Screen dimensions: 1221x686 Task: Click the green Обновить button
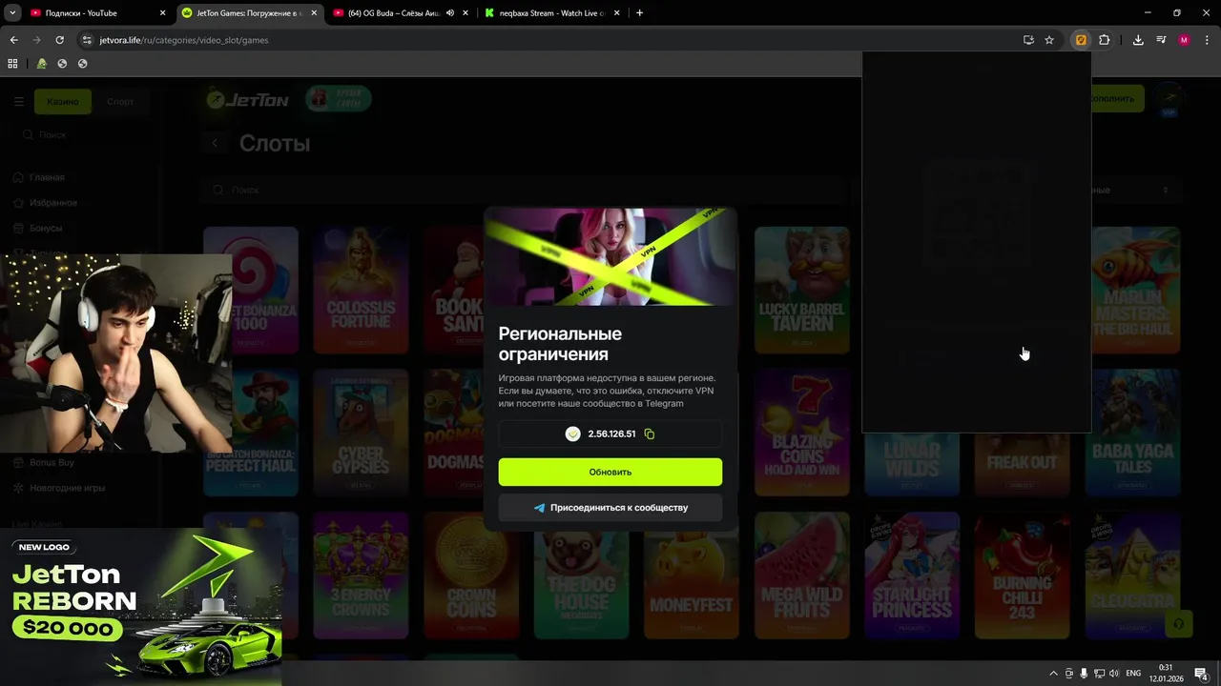coord(610,472)
